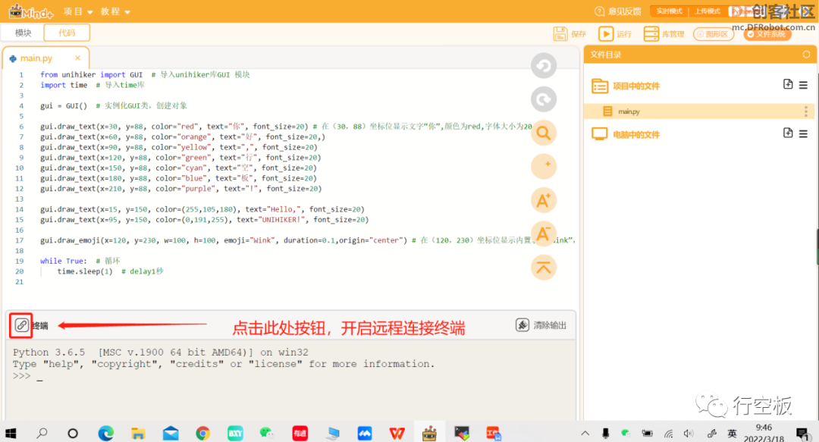Click the redo round button in editor
The height and width of the screenshot is (442, 819).
coord(543,99)
